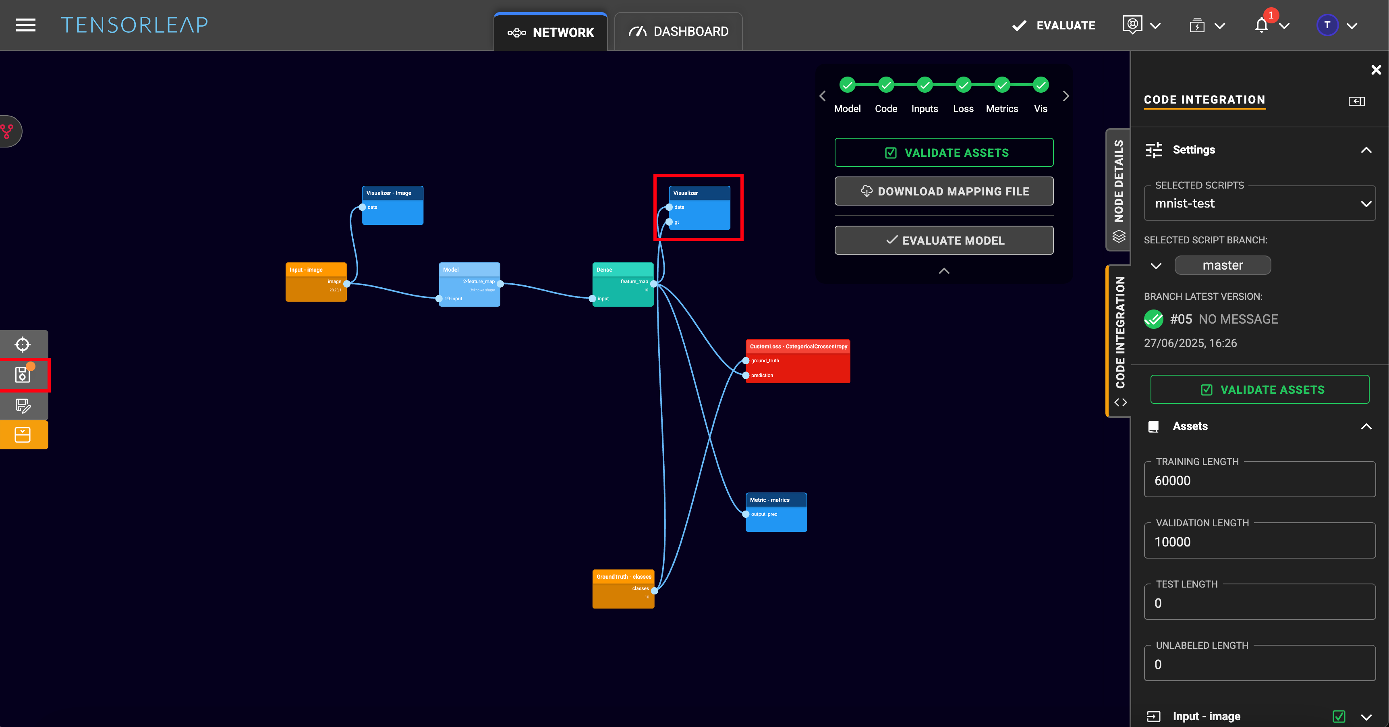Click the version control branch icon
The height and width of the screenshot is (727, 1389).
pyautogui.click(x=8, y=131)
